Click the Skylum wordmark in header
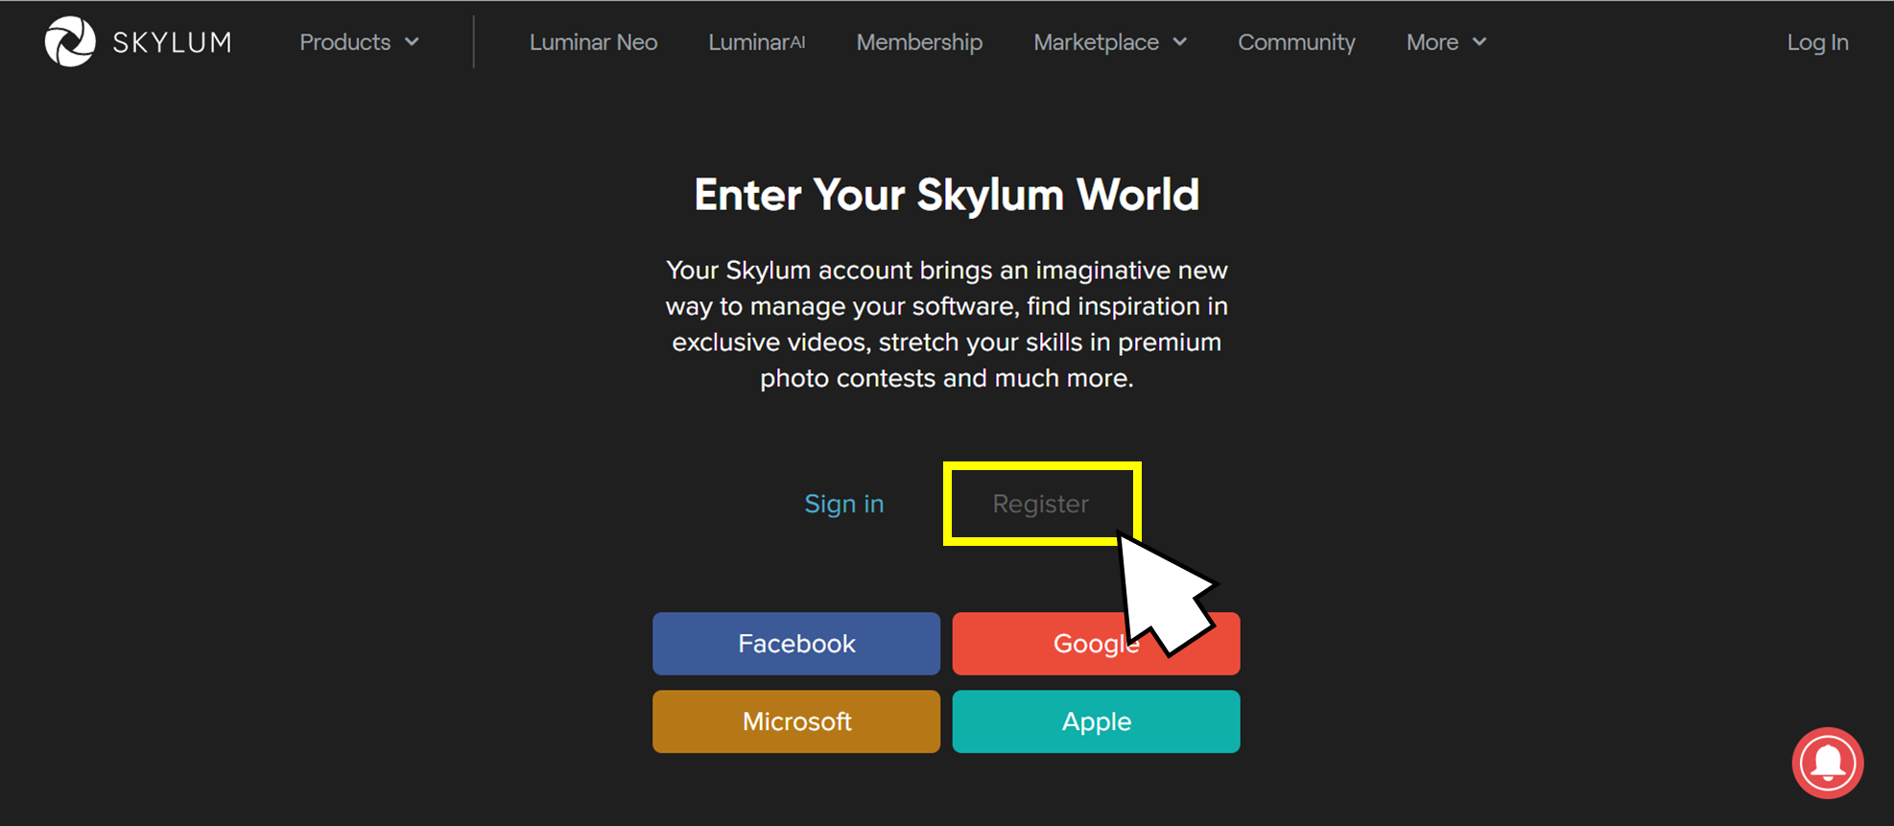This screenshot has height=826, width=1894. point(173,42)
